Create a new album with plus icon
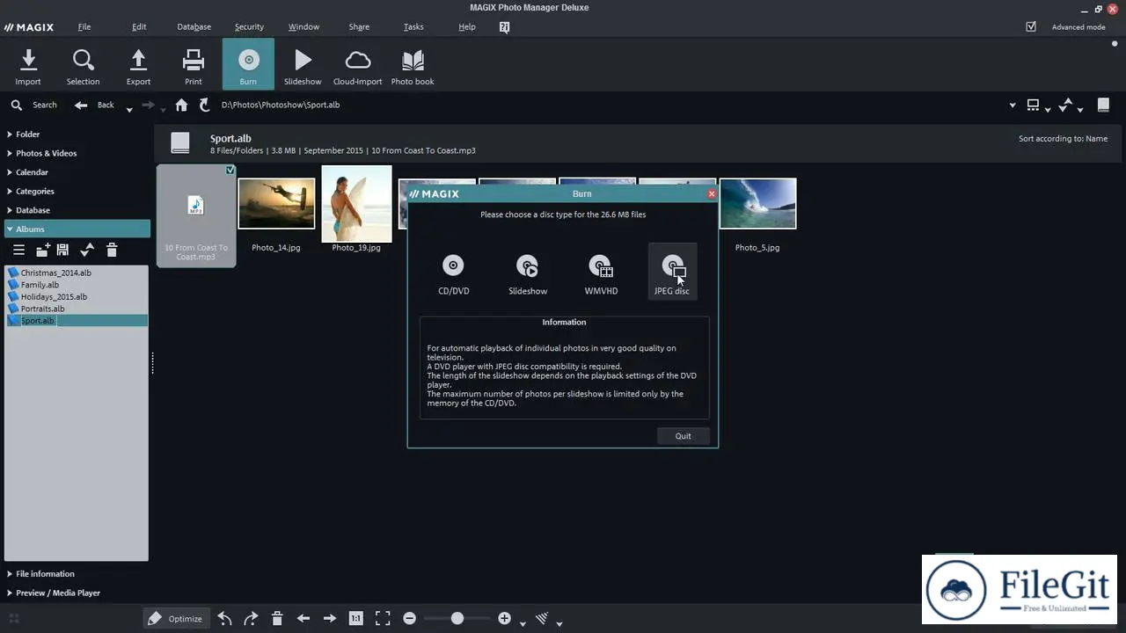This screenshot has width=1126, height=633. pyautogui.click(x=43, y=251)
